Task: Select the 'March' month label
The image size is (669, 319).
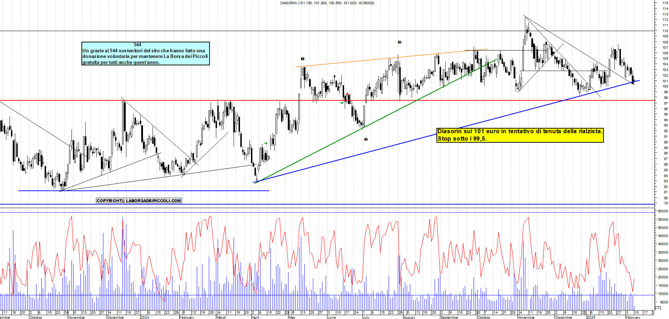Action: click(221, 317)
